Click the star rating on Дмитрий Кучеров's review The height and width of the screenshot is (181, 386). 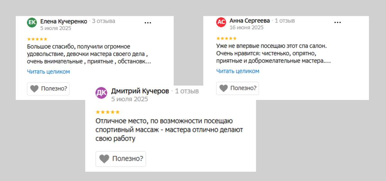[108, 112]
